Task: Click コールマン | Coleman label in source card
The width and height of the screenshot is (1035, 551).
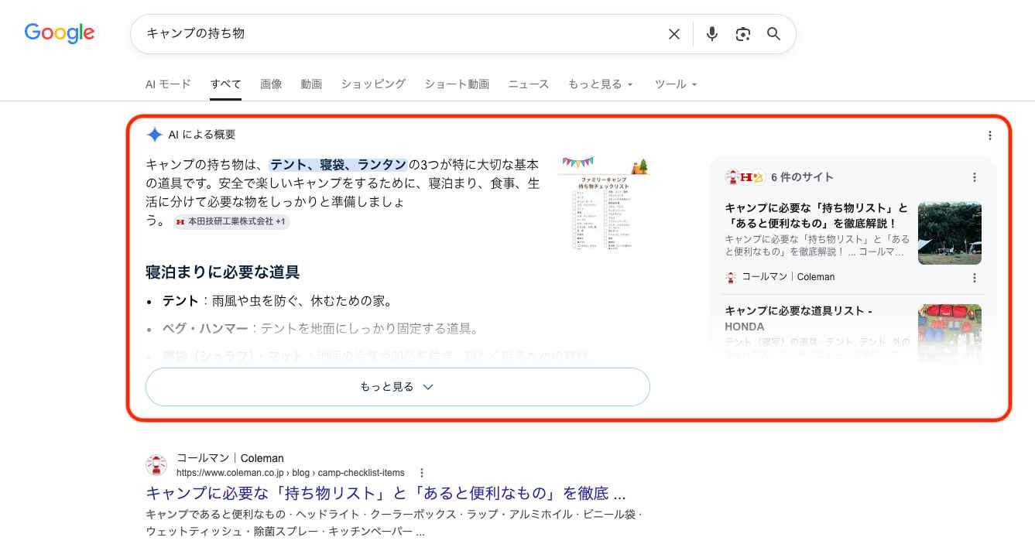Action: (788, 277)
